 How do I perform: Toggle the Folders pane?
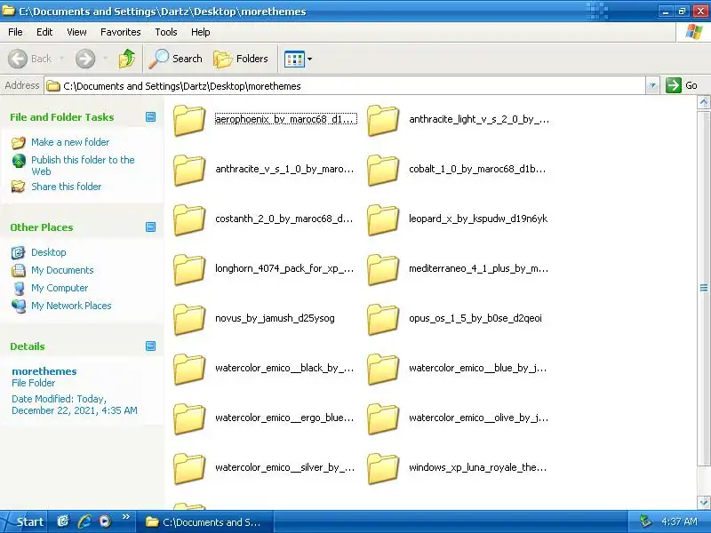(241, 59)
